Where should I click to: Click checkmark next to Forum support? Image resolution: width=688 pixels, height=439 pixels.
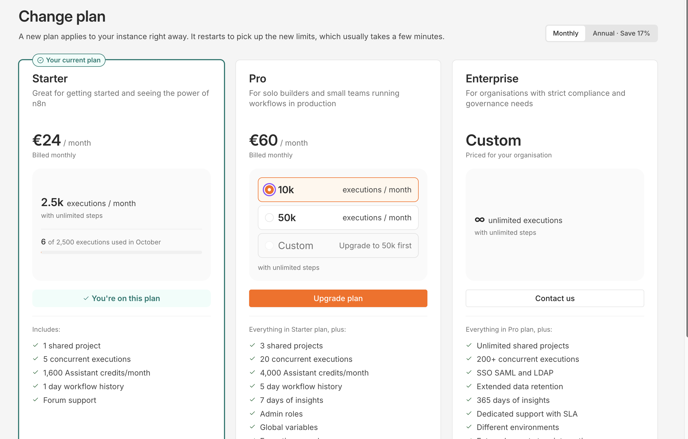pyautogui.click(x=36, y=400)
